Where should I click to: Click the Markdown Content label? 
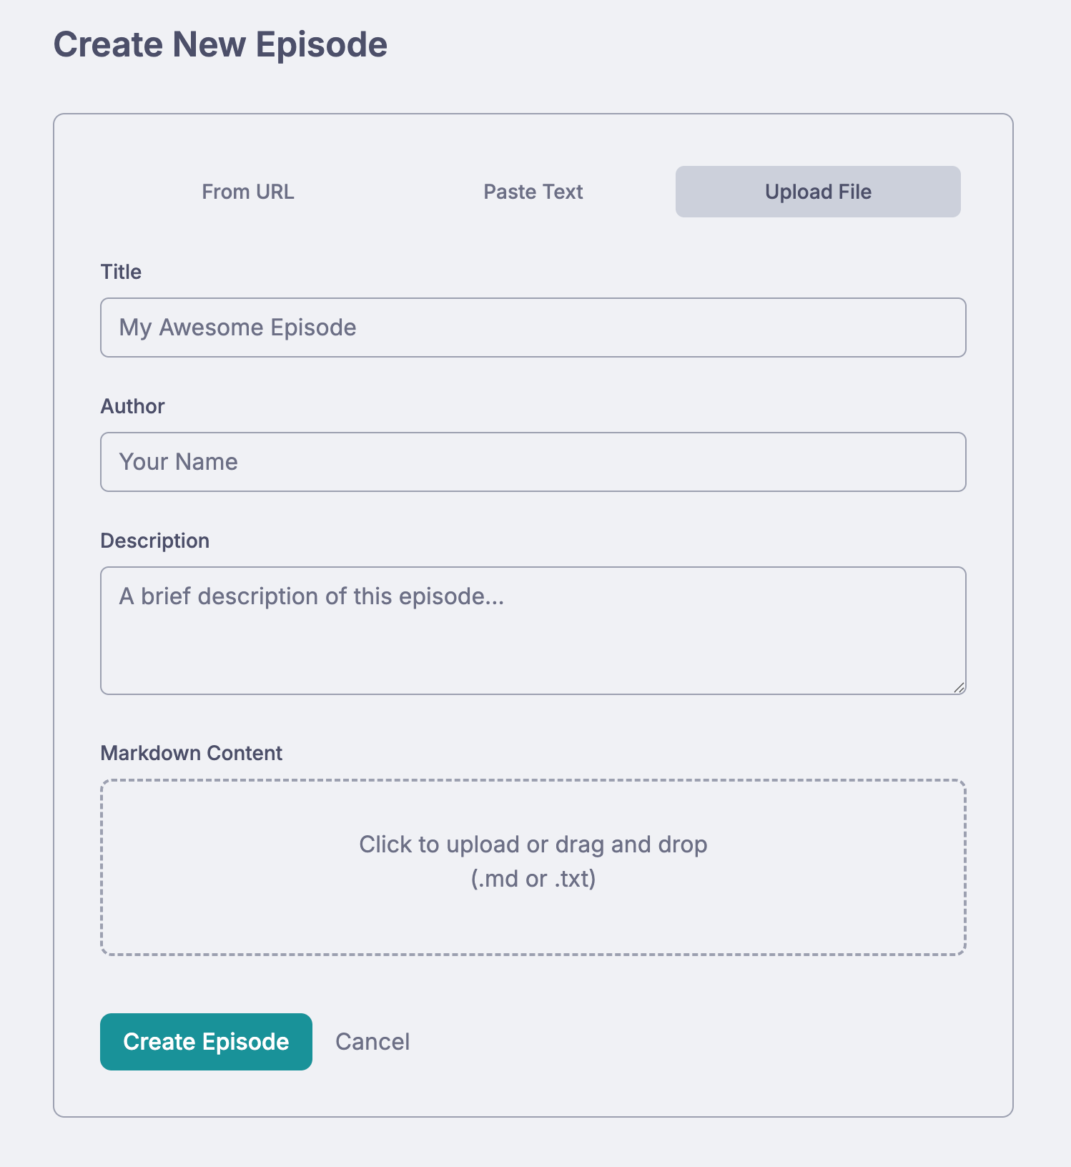[191, 753]
